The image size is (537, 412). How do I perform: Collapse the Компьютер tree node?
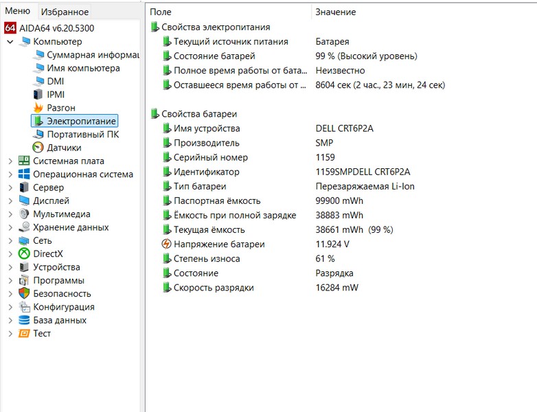[10, 42]
